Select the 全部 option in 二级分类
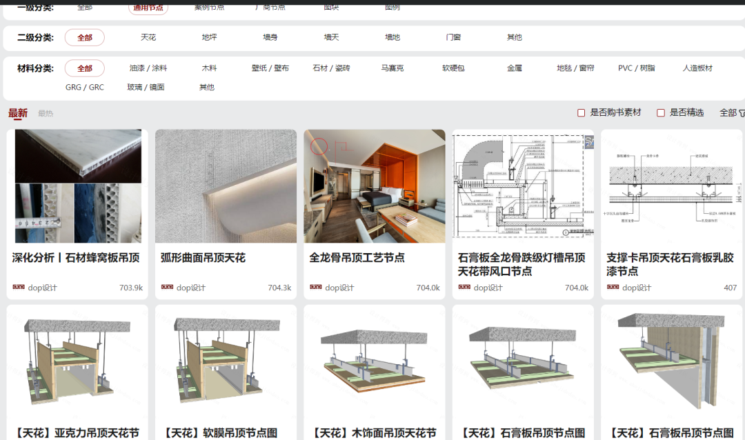 85,37
